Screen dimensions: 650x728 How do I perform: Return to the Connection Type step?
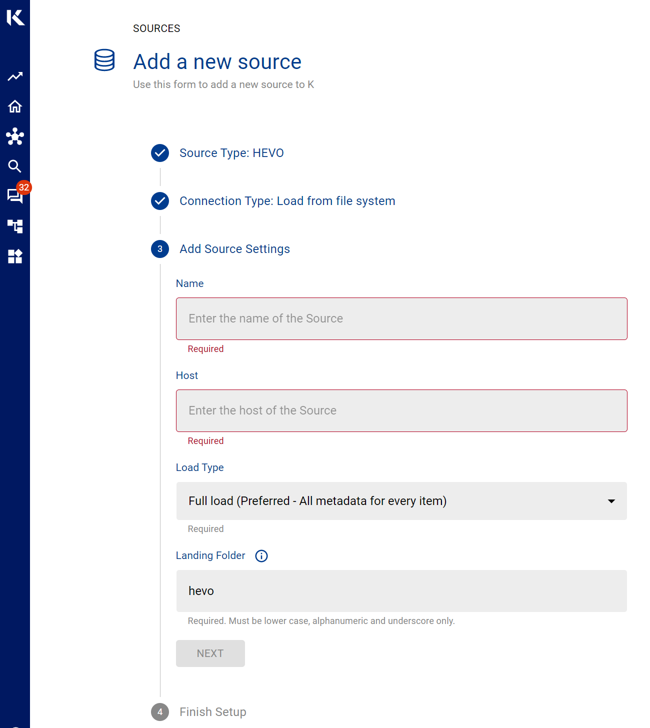(x=287, y=201)
